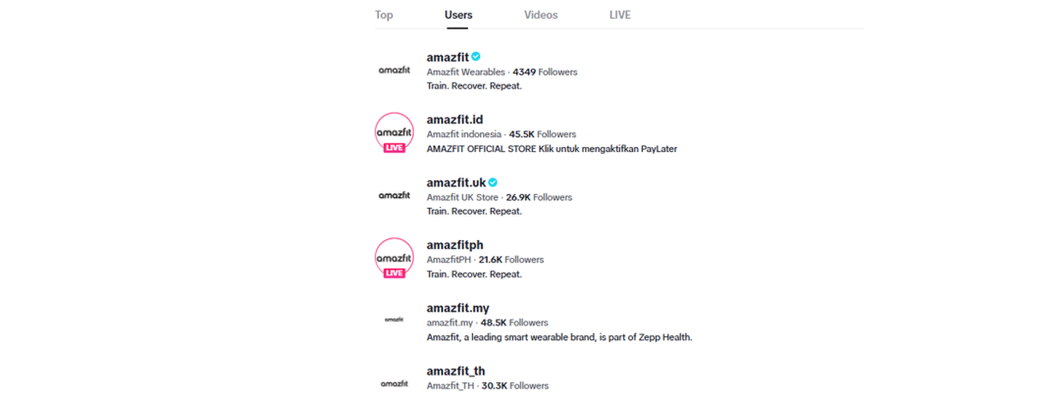This screenshot has height=400, width=1060.
Task: Open the amazfit.uk username link
Action: [x=456, y=182]
